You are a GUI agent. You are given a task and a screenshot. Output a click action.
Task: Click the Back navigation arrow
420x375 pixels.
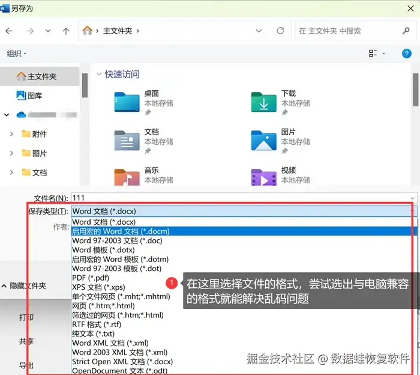click(9, 31)
